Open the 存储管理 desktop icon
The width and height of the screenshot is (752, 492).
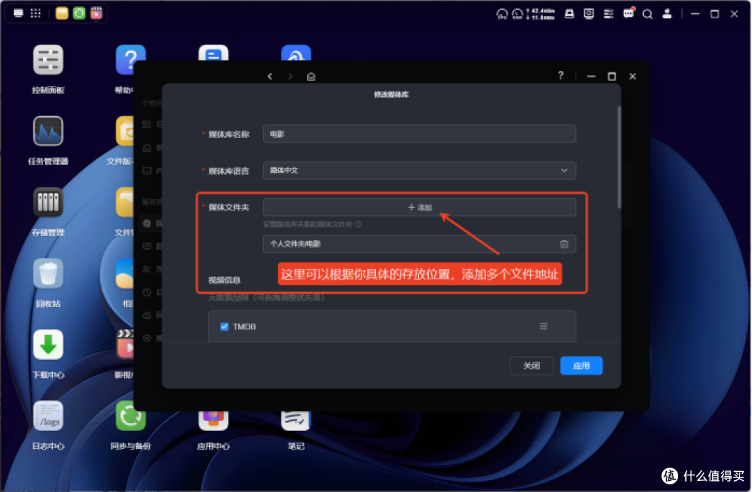[48, 202]
